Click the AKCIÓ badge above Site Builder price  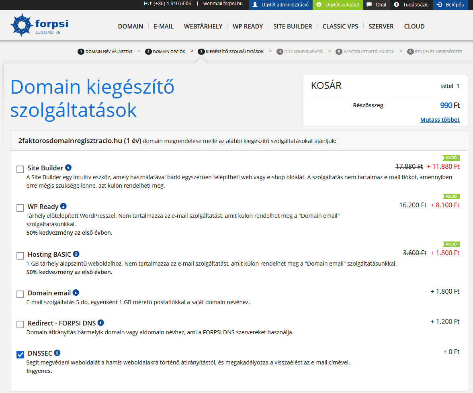coord(451,158)
